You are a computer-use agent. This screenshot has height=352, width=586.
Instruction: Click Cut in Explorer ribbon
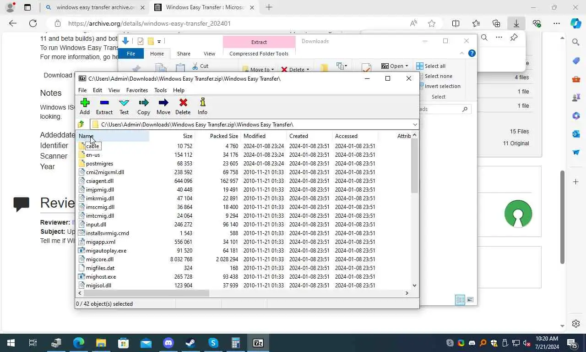pyautogui.click(x=200, y=66)
